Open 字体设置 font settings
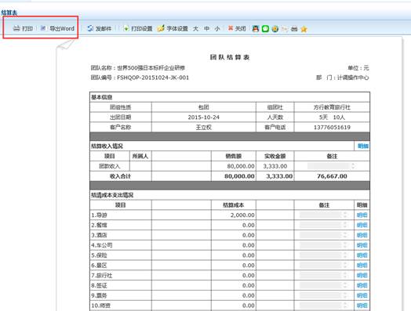The height and width of the screenshot is (311, 411). pos(173,28)
